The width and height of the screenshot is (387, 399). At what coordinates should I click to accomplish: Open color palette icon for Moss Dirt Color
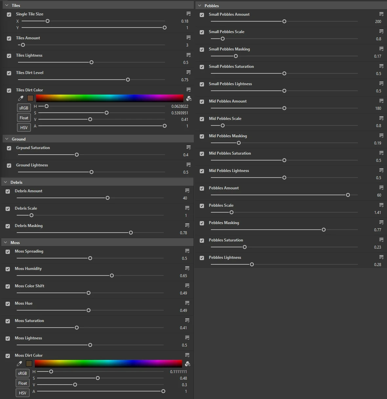point(188,364)
